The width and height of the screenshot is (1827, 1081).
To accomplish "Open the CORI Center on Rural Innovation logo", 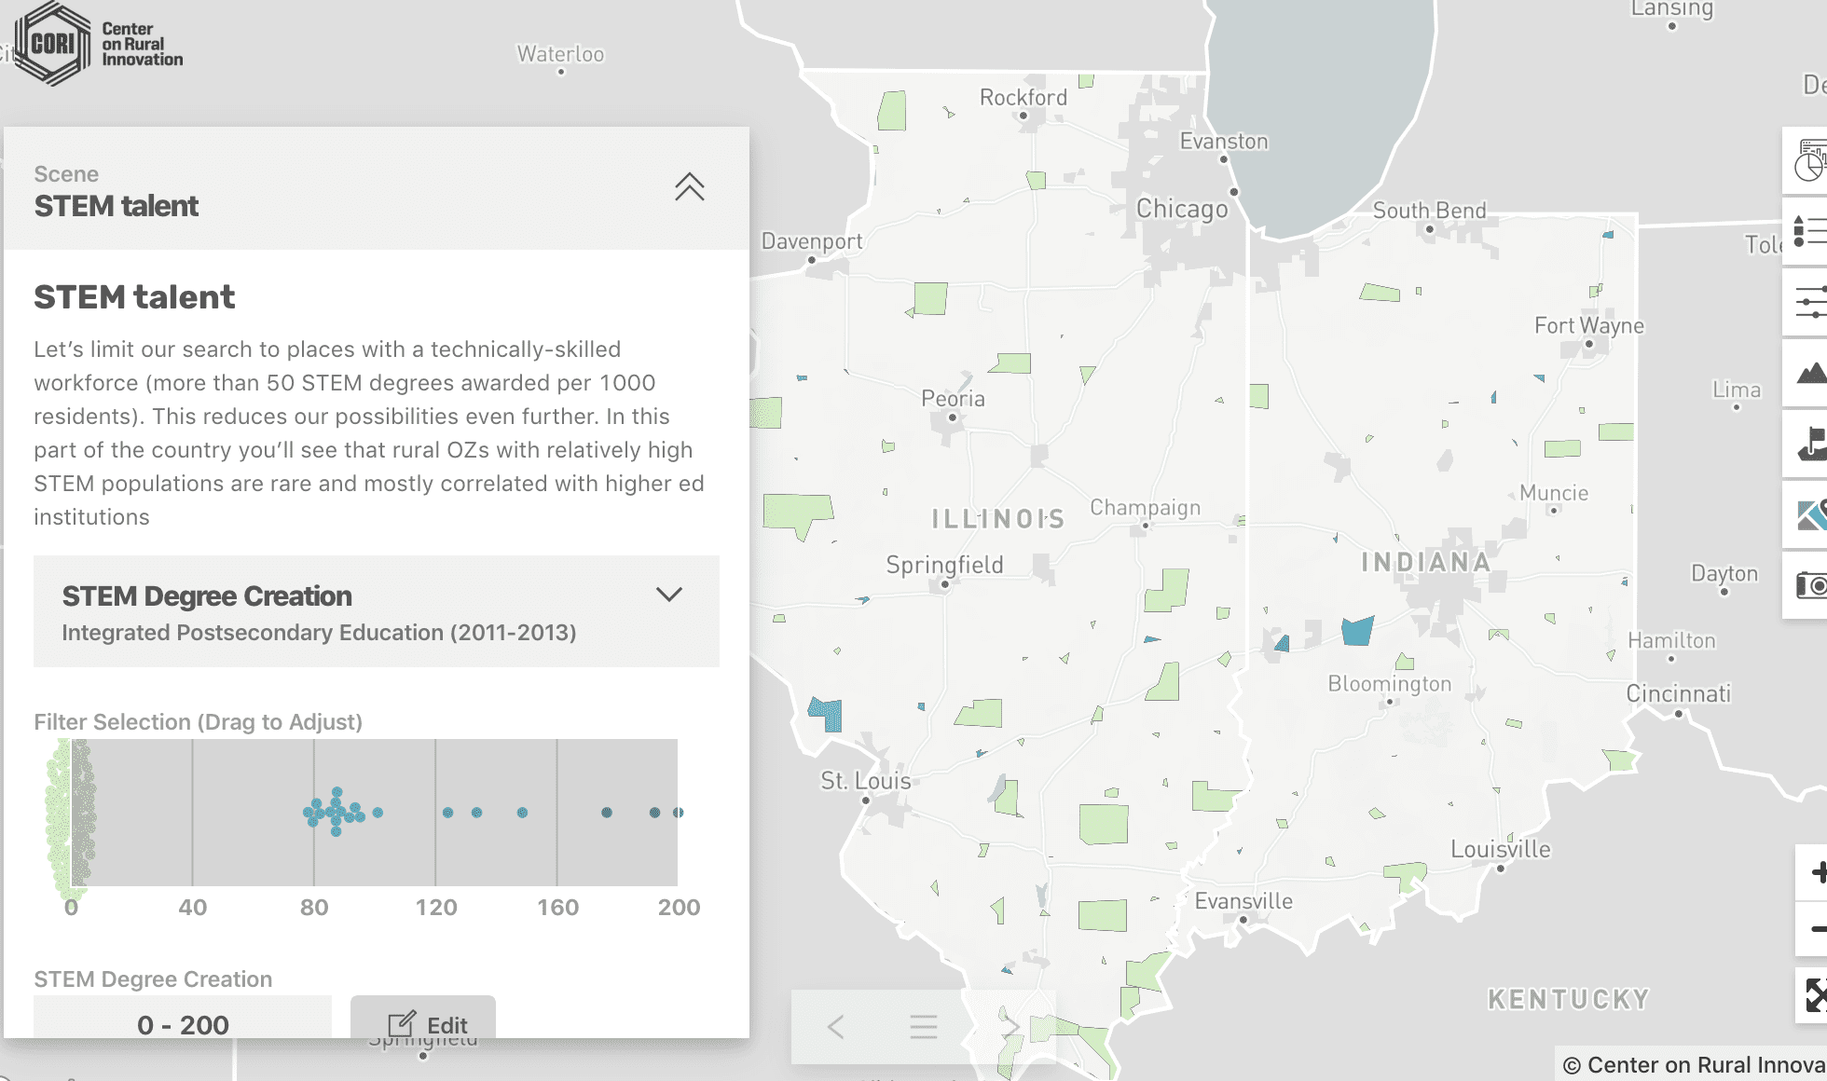I will click(x=99, y=44).
